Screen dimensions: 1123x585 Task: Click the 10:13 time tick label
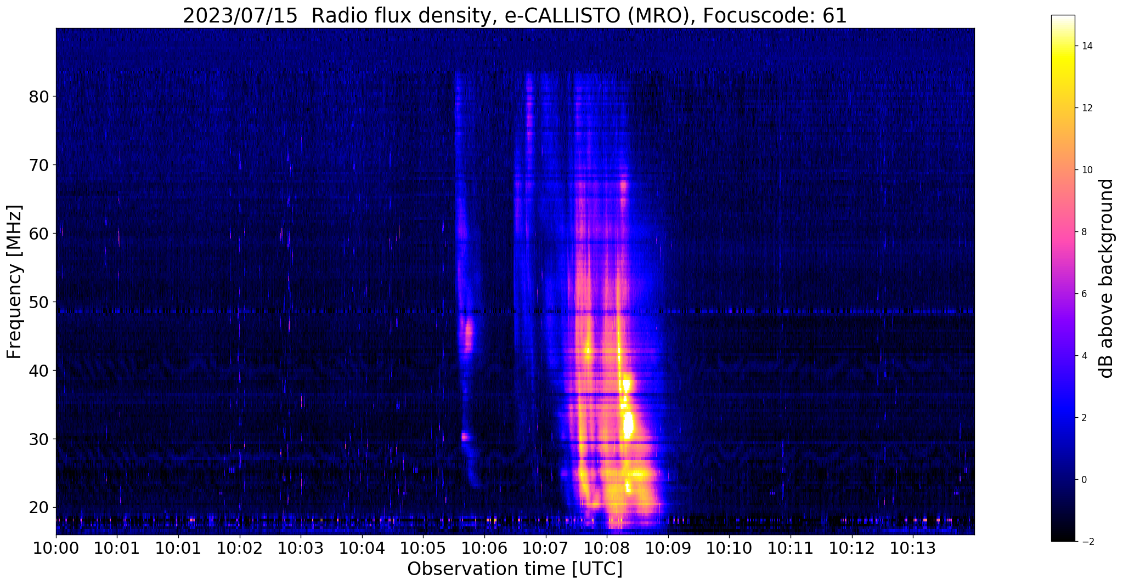pyautogui.click(x=913, y=549)
